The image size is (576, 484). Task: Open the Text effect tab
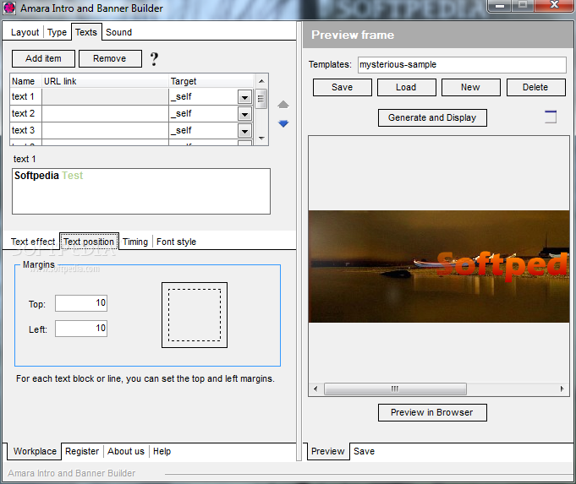click(x=33, y=242)
